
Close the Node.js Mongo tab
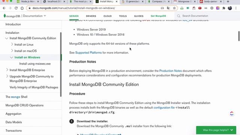(38, 1)
